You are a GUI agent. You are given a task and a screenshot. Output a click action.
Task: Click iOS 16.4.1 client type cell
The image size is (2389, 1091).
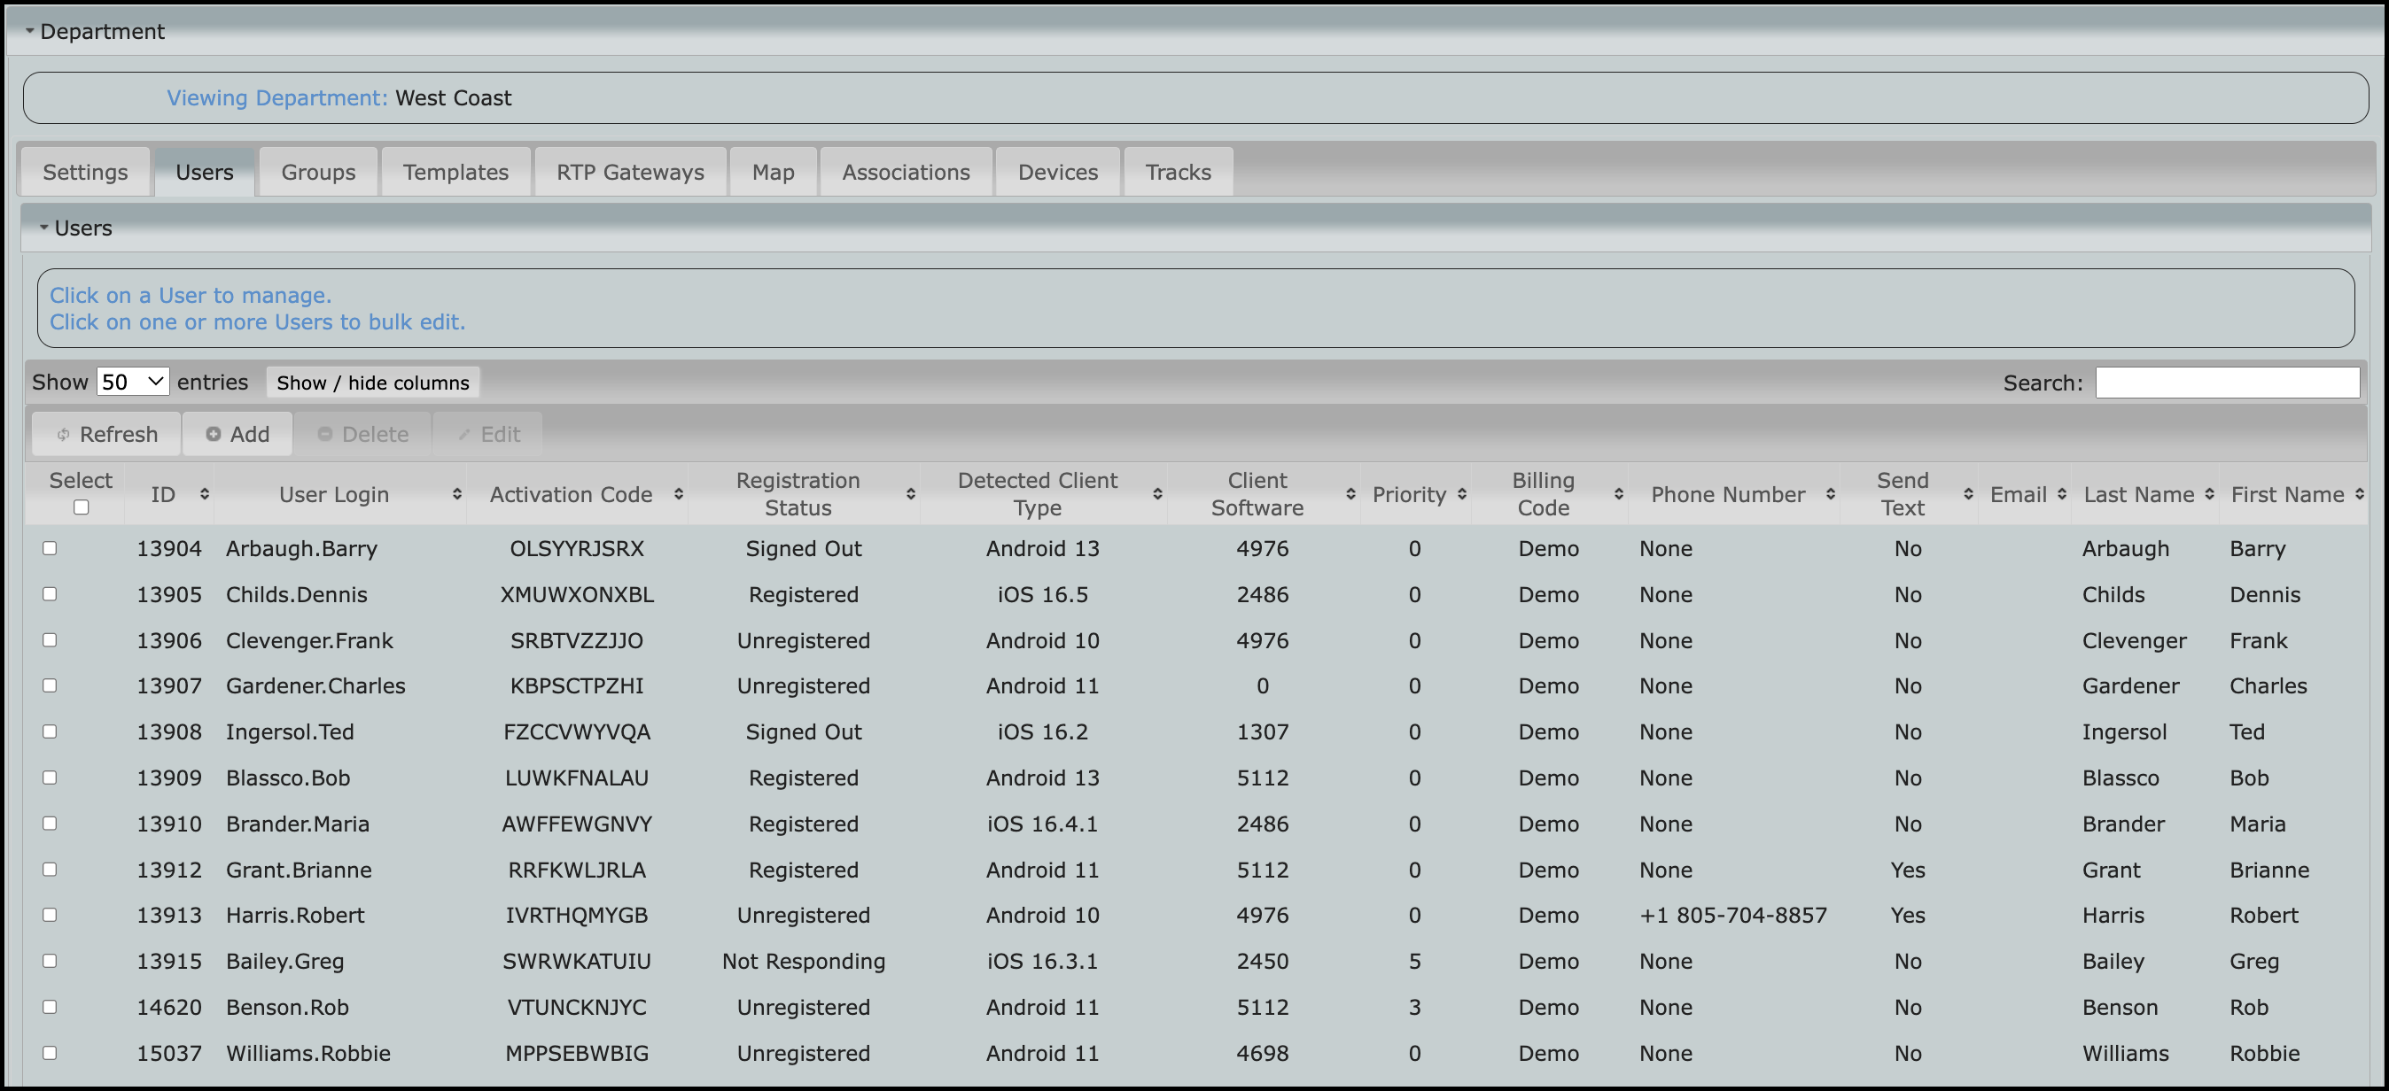(x=1042, y=824)
